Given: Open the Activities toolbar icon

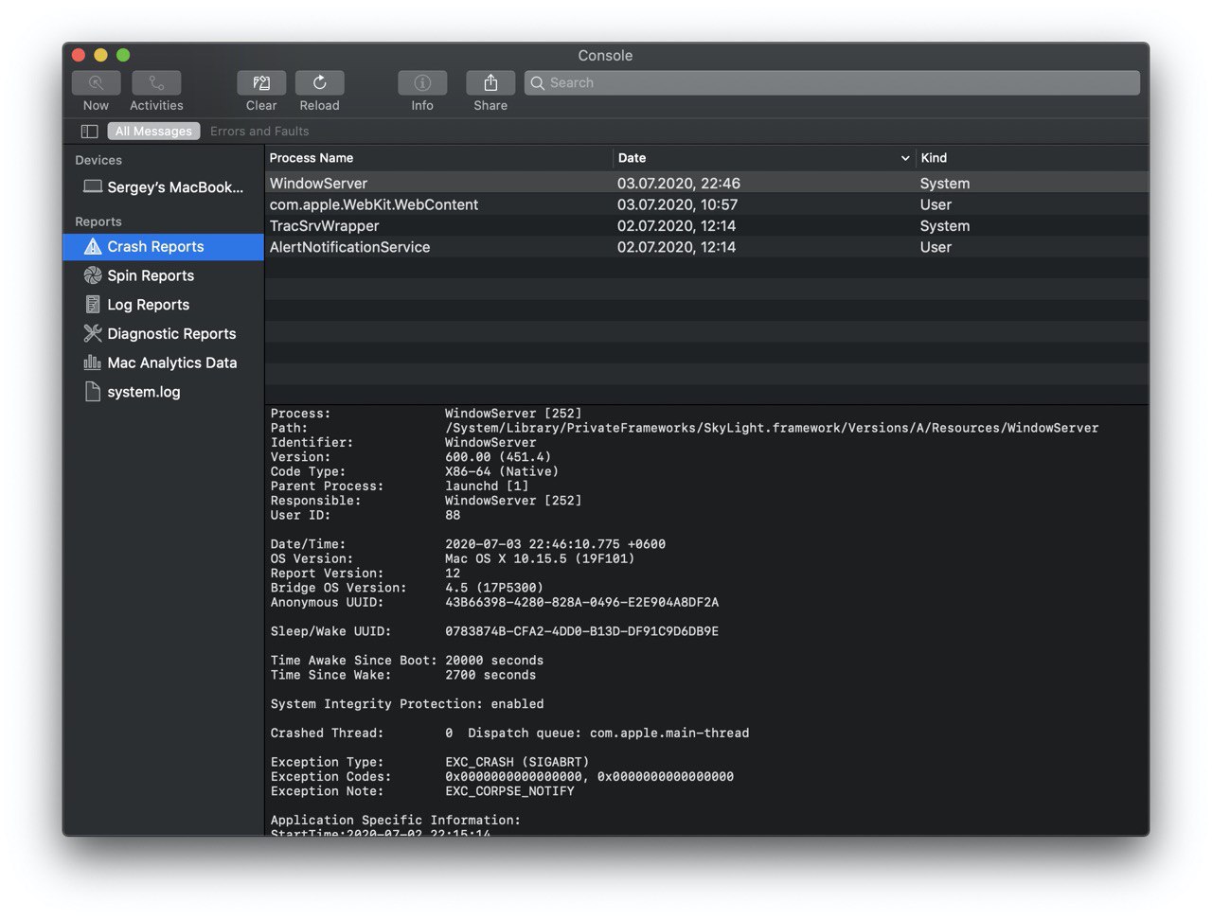Looking at the screenshot, I should coord(156,83).
